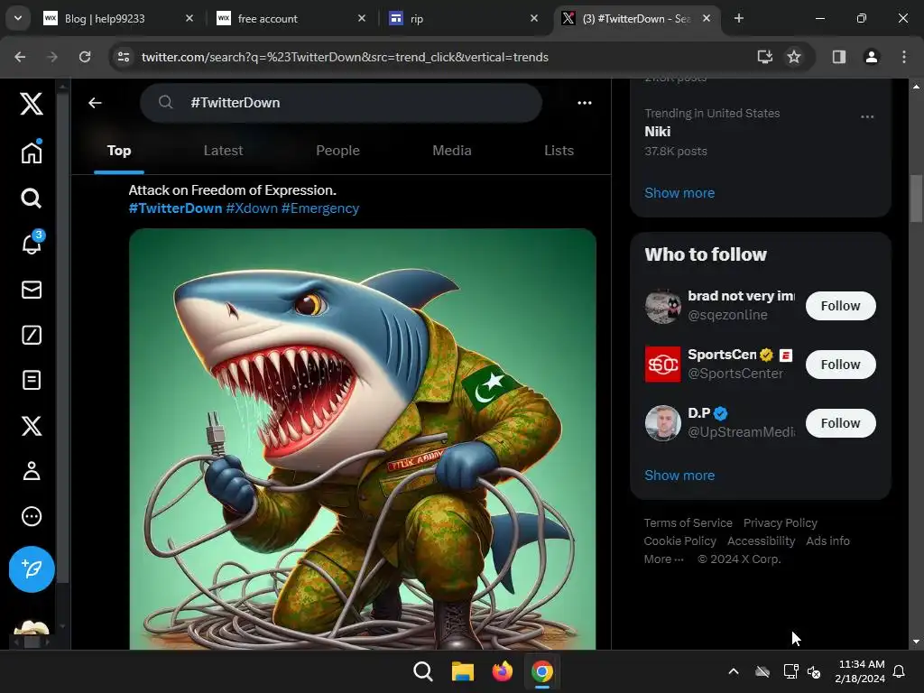The image size is (924, 693).
Task: Switch to rip browser tab
Action: tap(463, 18)
